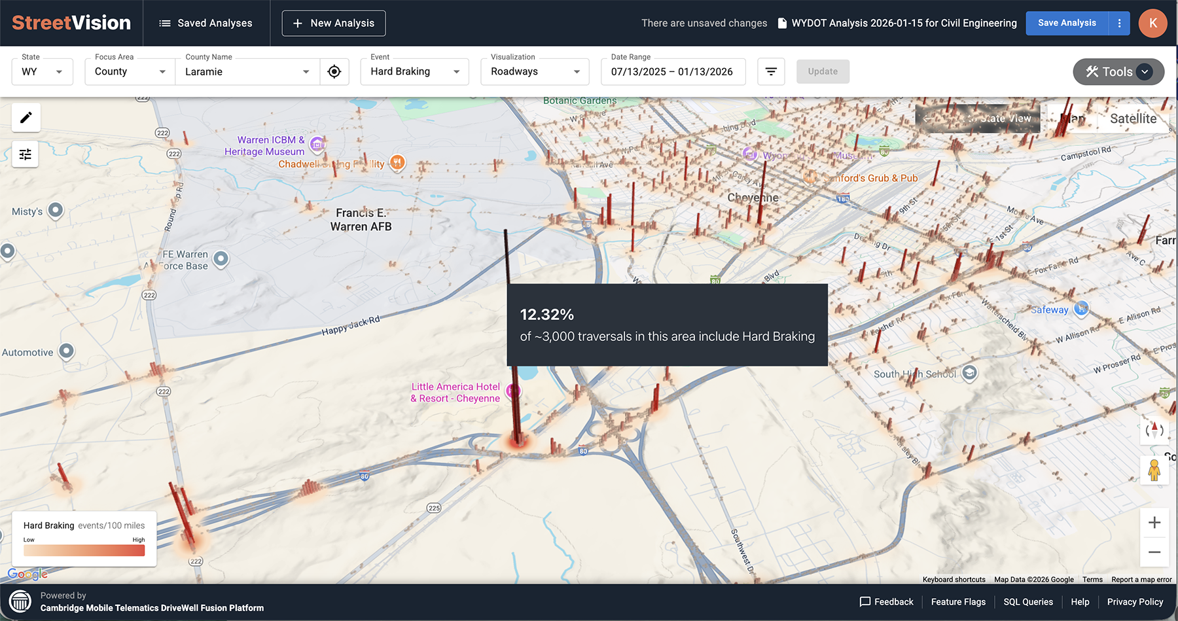Click the Save Analysis button
This screenshot has height=621, width=1178.
tap(1066, 22)
